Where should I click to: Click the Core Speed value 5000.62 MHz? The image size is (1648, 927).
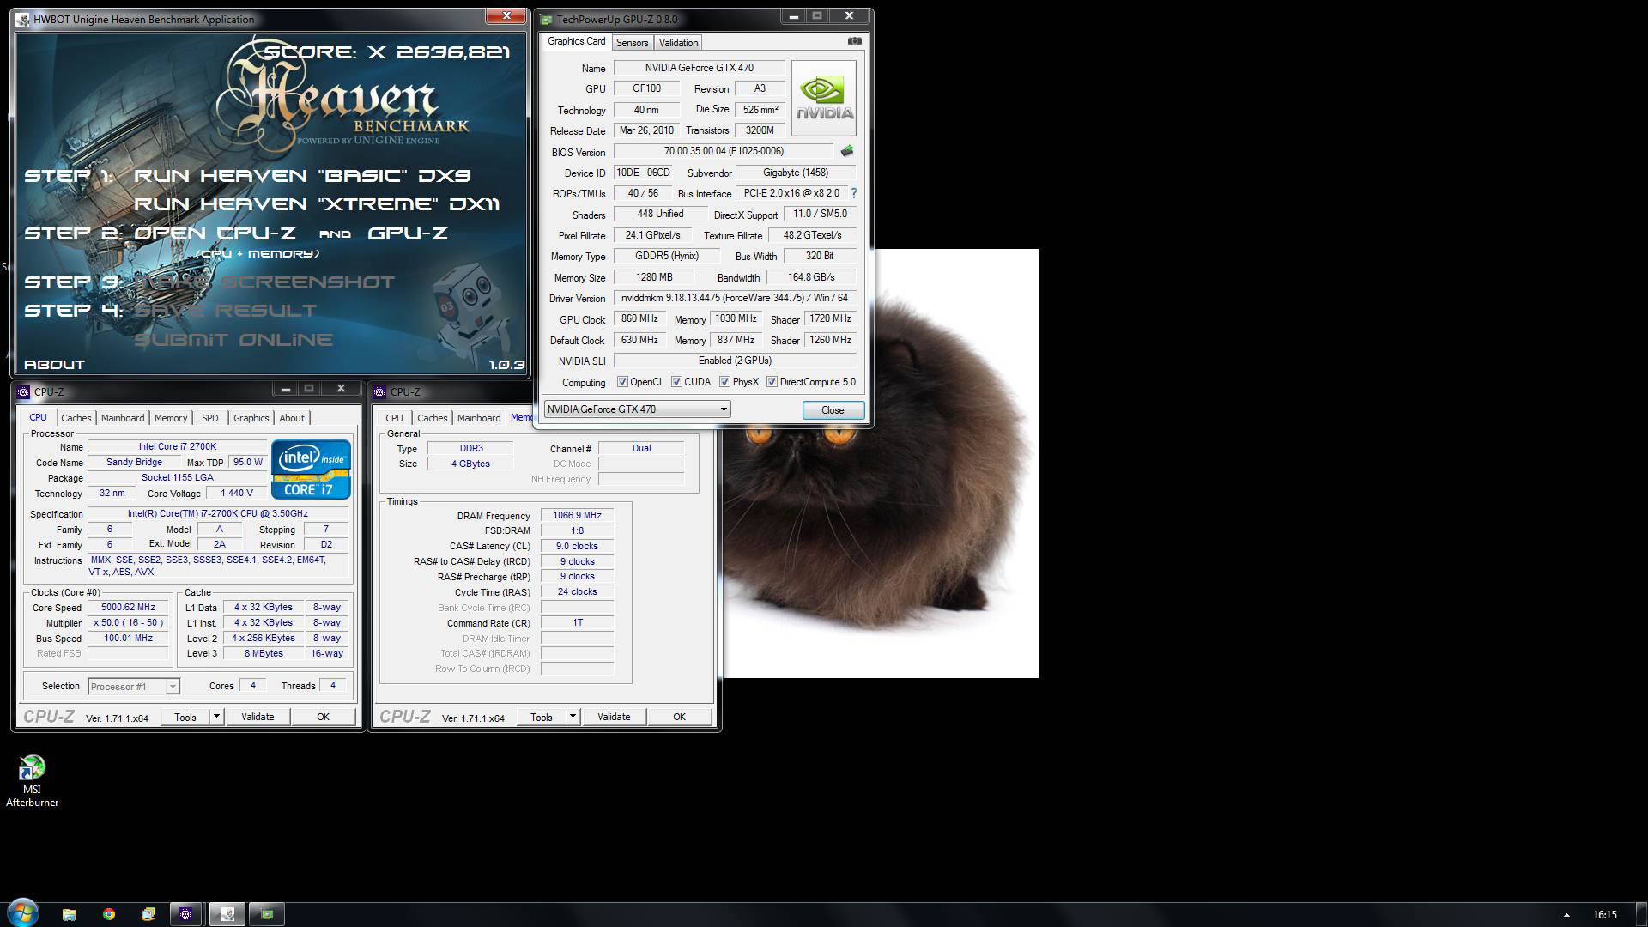point(129,608)
